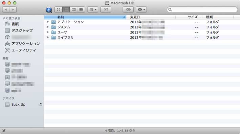The width and height of the screenshot is (240, 134).
Task: Click the アプリケーション folder icon in list
Action: (x=53, y=22)
